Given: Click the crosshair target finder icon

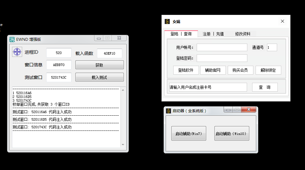Looking at the screenshot, I should [17, 52].
